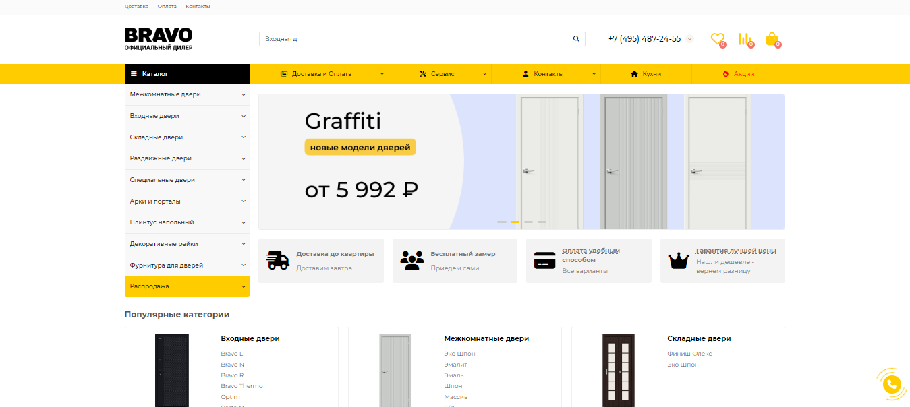
Task: Expand Входные двери sidebar chevron
Action: point(244,116)
